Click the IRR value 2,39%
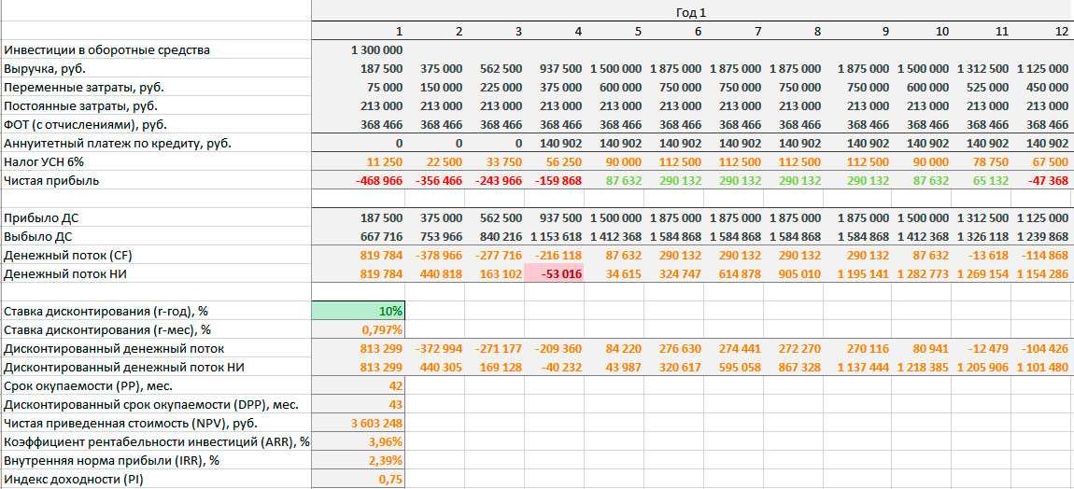This screenshot has height=489, width=1074. tap(359, 460)
